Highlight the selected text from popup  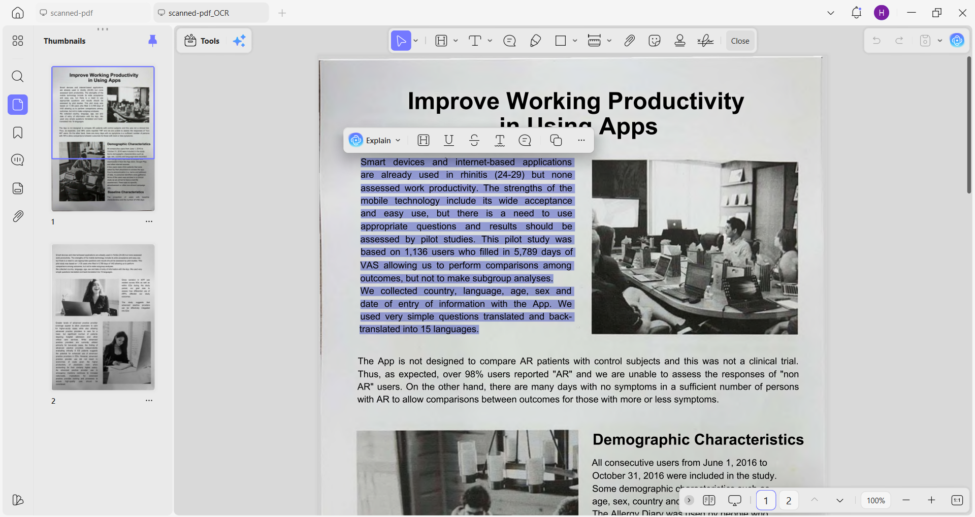coord(424,140)
